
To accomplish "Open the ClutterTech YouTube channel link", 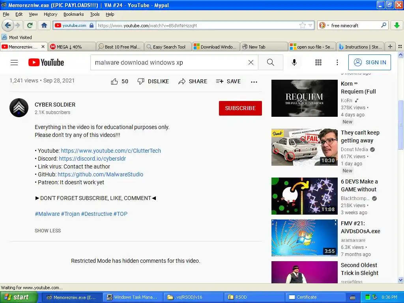I will (x=111, y=151).
